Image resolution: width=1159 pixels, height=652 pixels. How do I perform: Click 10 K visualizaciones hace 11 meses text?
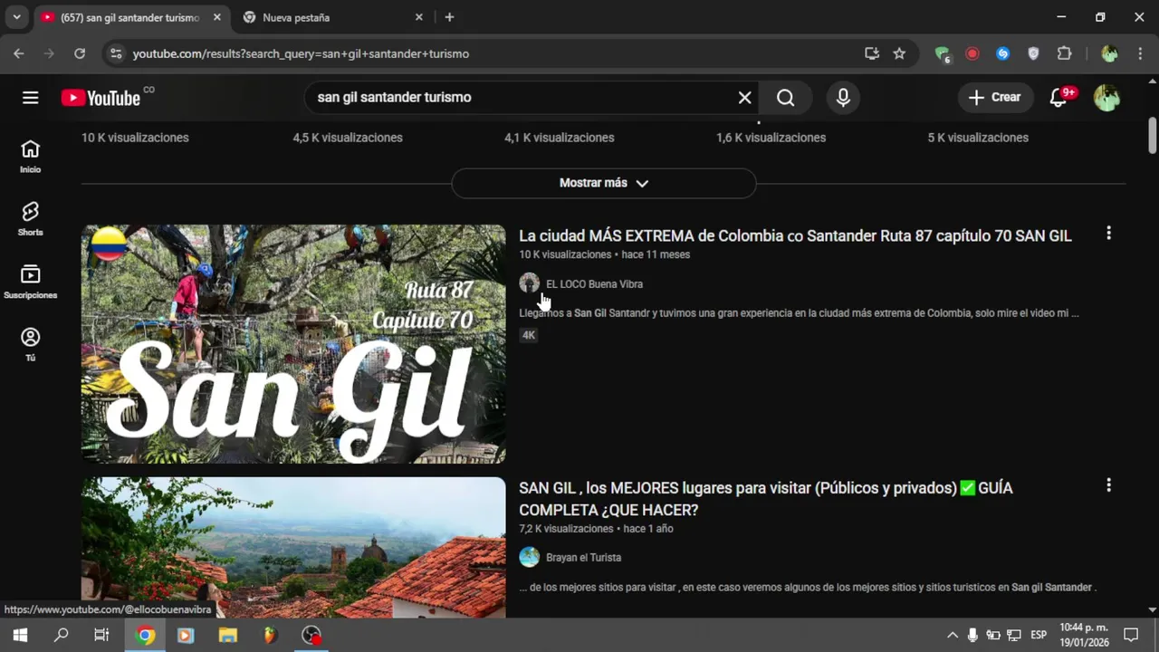pyautogui.click(x=605, y=254)
